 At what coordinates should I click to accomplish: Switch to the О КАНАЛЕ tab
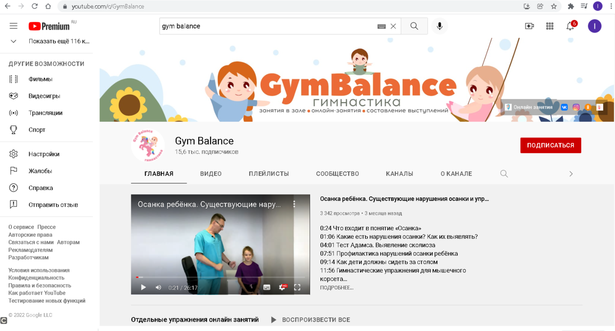tap(456, 174)
